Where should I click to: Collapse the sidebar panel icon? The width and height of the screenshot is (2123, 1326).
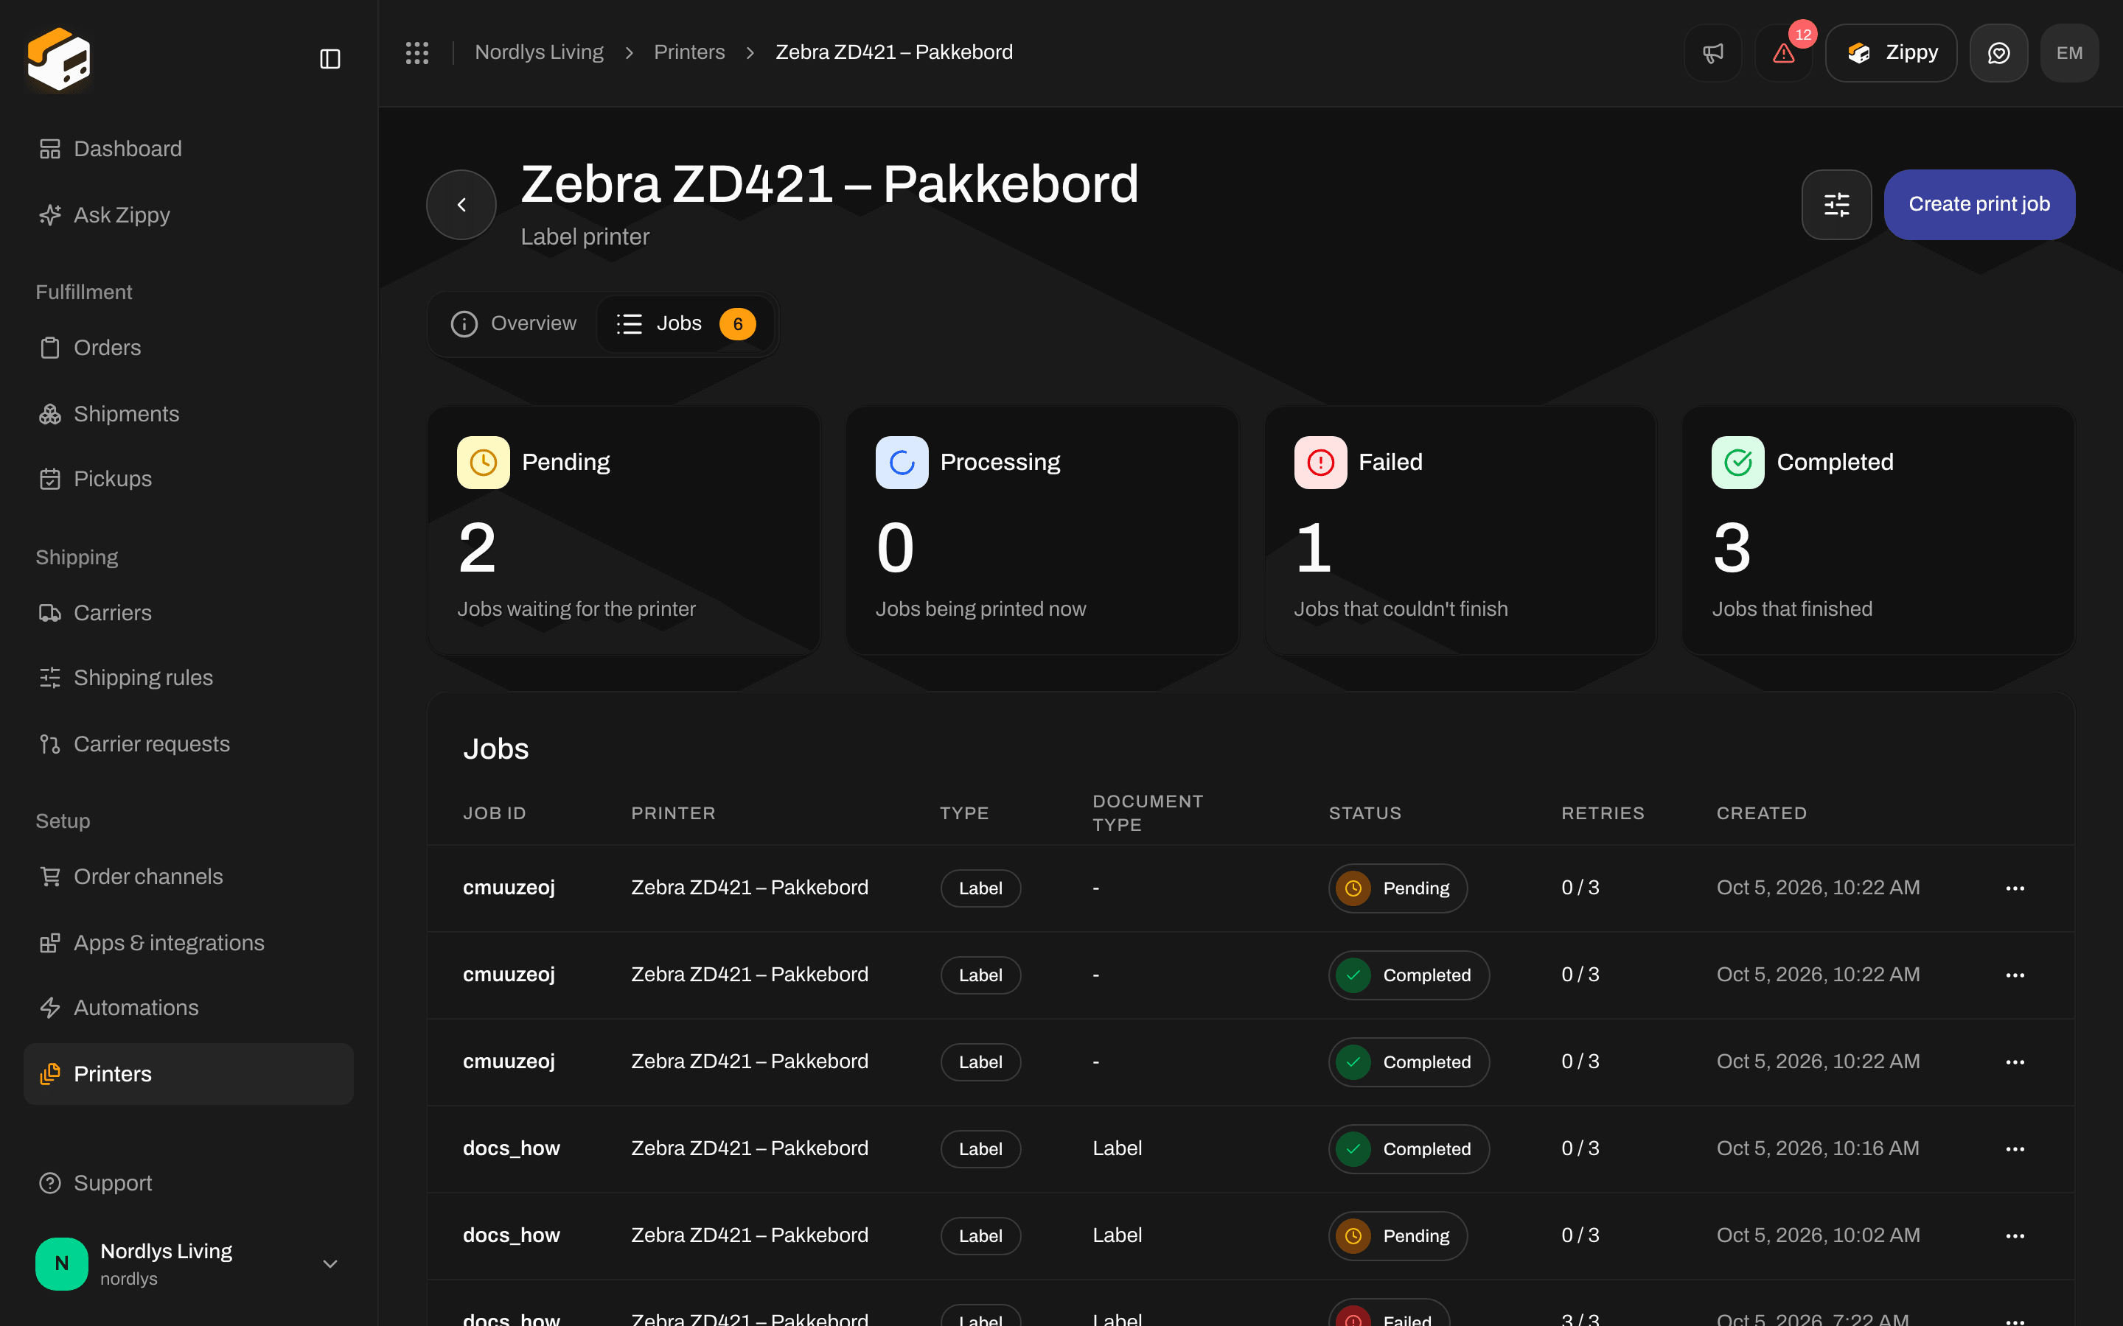[330, 59]
